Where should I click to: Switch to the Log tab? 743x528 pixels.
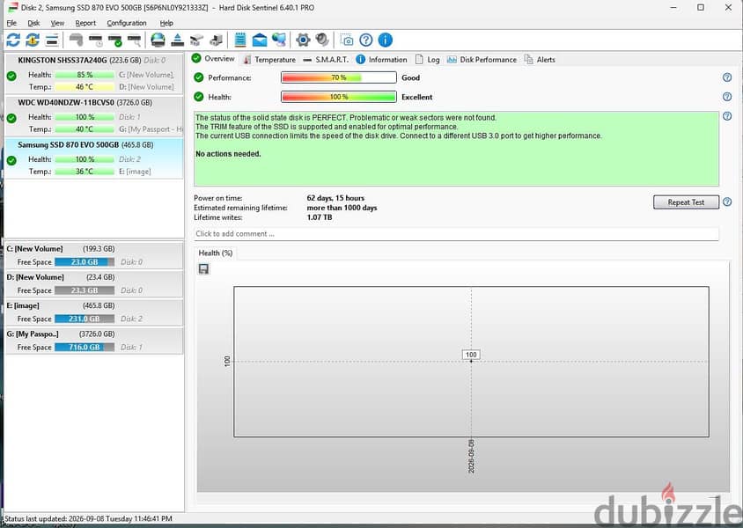[428, 60]
